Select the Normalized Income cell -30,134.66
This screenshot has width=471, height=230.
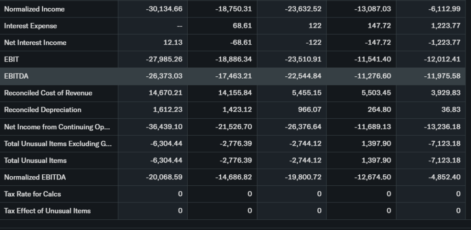pyautogui.click(x=164, y=9)
